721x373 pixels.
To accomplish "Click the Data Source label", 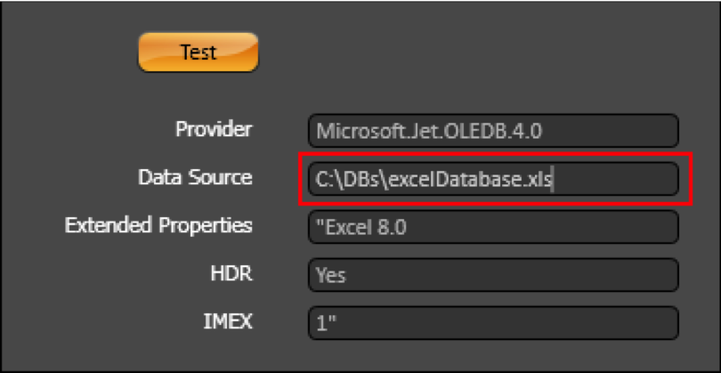I will tap(195, 177).
